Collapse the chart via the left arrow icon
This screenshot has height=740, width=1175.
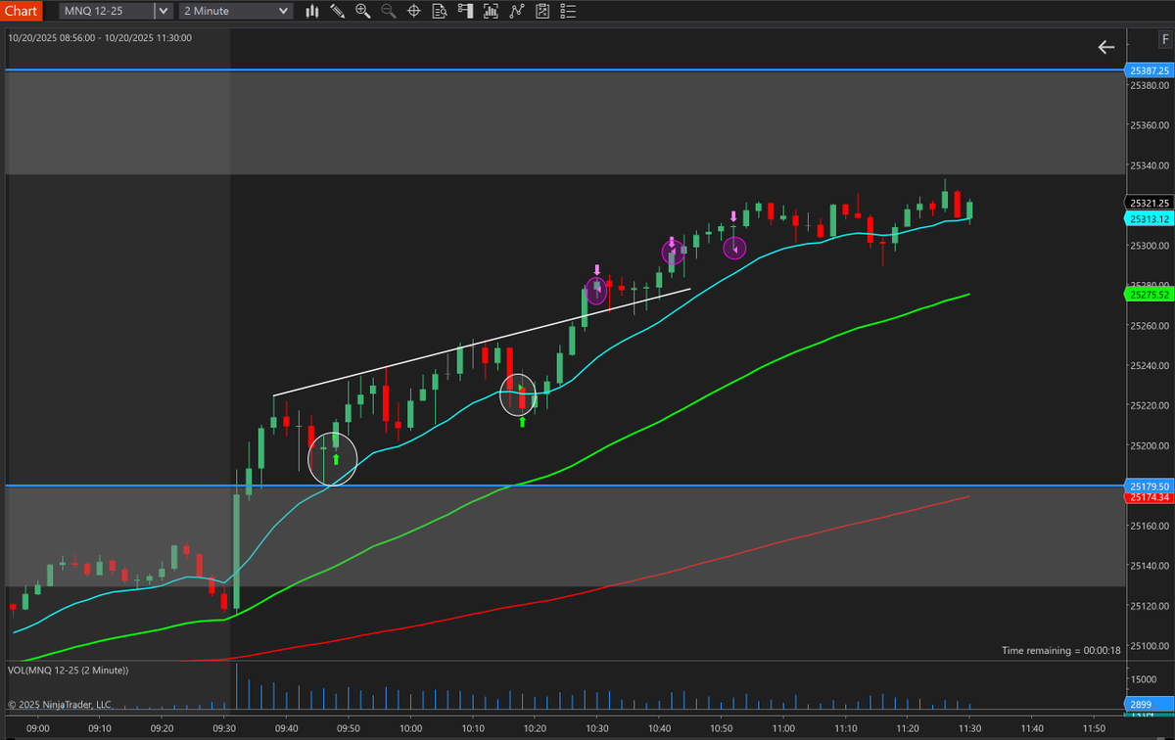pos(1105,46)
